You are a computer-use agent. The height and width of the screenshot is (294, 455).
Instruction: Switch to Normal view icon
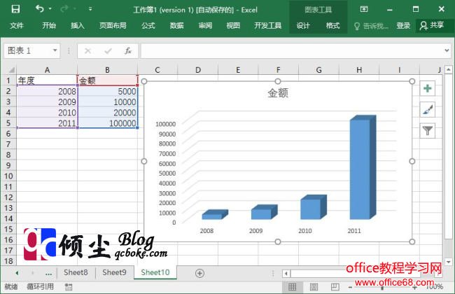tap(292, 287)
